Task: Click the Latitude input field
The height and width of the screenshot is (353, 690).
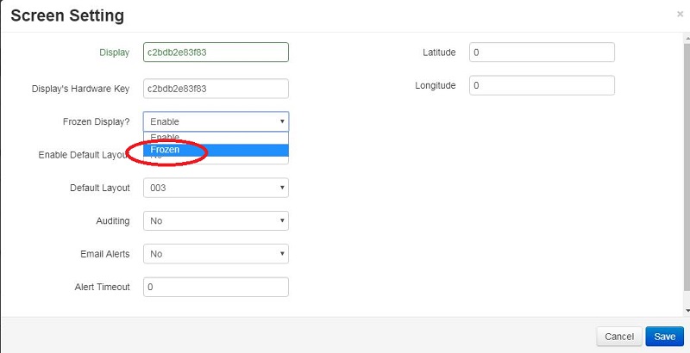Action: coord(542,53)
